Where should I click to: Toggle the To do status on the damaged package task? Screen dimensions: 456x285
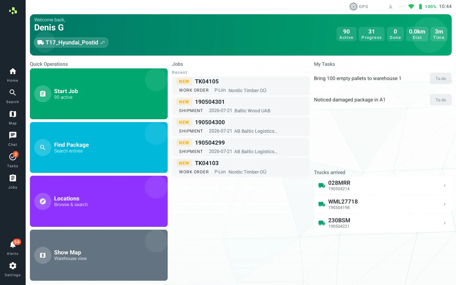click(441, 100)
